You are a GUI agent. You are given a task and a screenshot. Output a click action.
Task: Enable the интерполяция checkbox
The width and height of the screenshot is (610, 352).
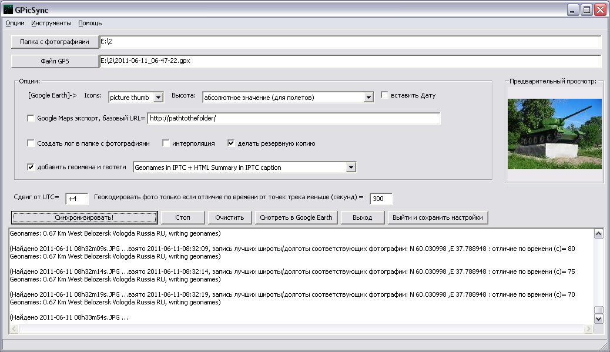166,143
